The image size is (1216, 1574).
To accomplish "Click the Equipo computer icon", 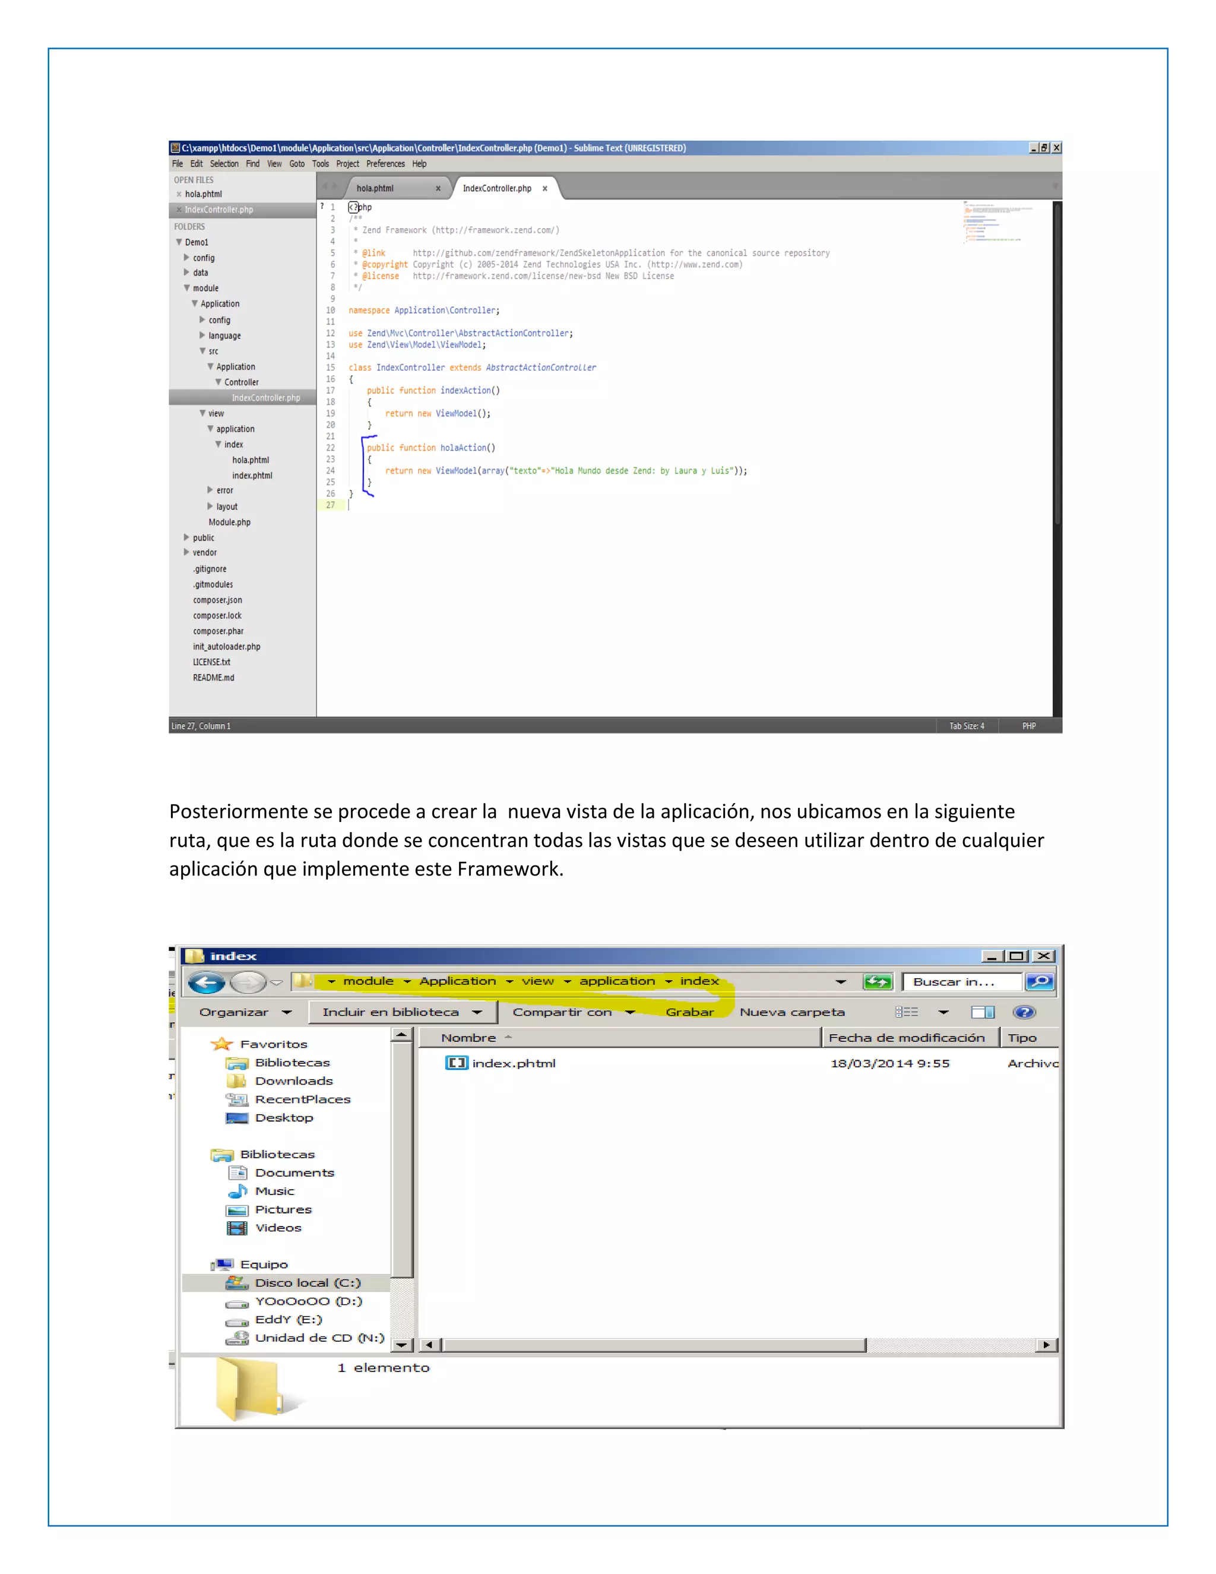I will click(x=223, y=1265).
